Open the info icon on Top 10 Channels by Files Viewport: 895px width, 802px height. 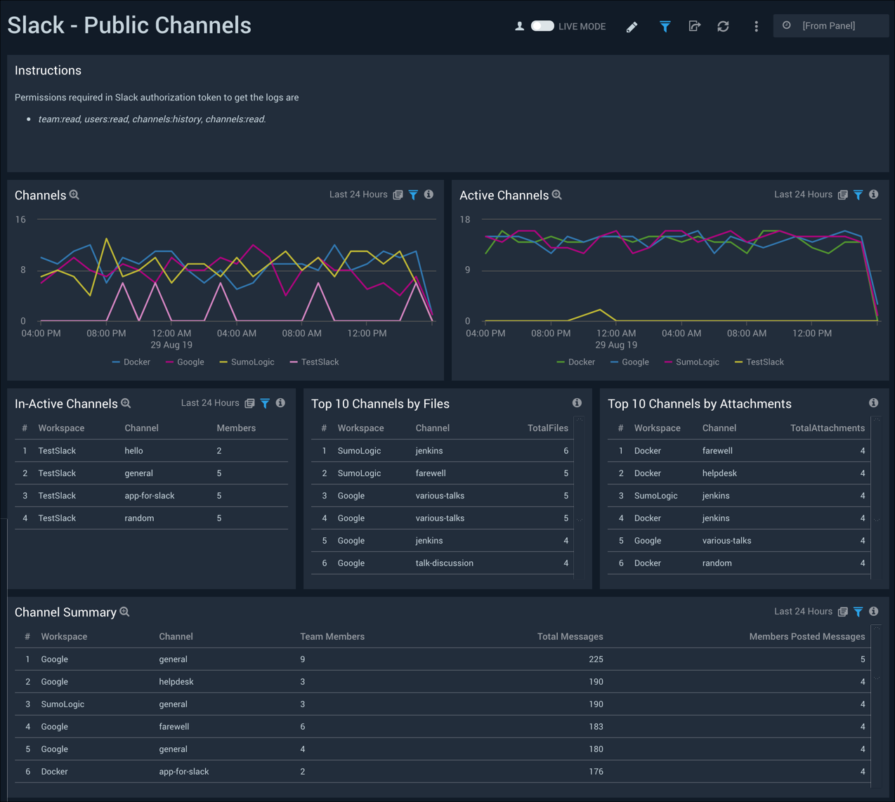(577, 403)
